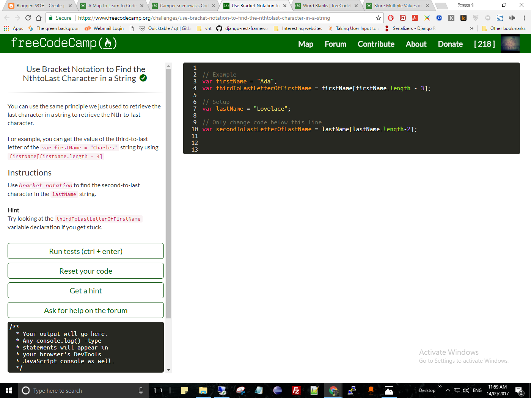Expand the Desktop toolbar chevron in the taskbar
The height and width of the screenshot is (398, 531).
tap(440, 387)
